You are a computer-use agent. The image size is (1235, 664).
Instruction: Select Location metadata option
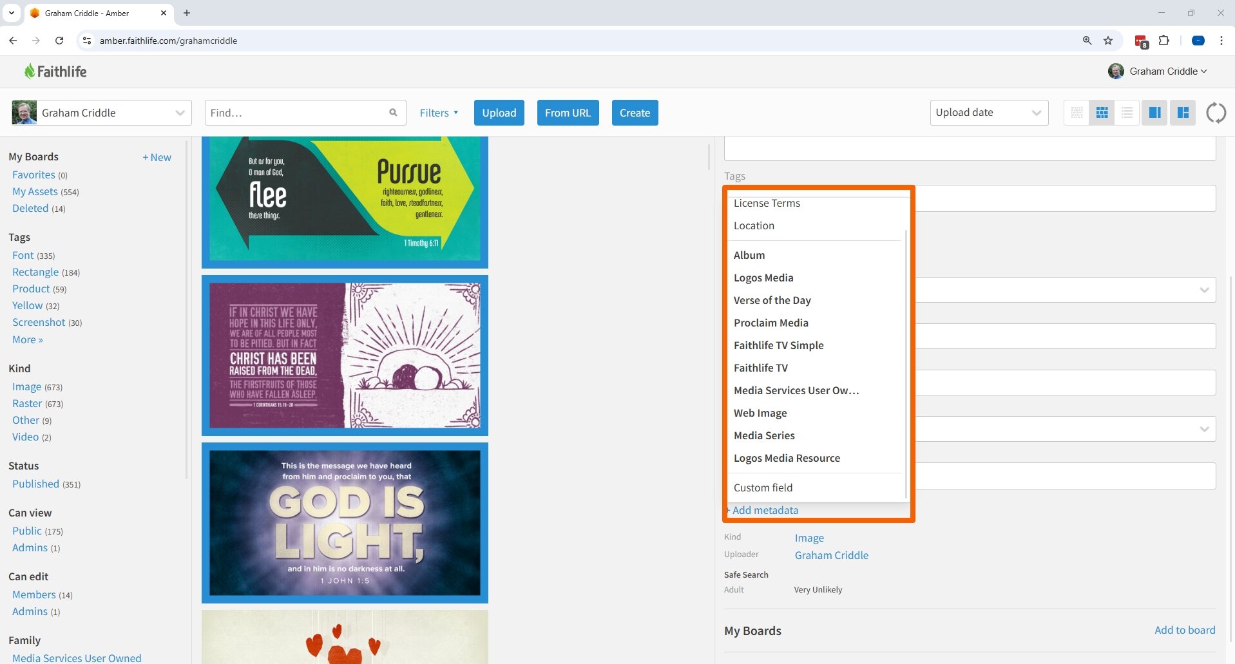pos(754,225)
